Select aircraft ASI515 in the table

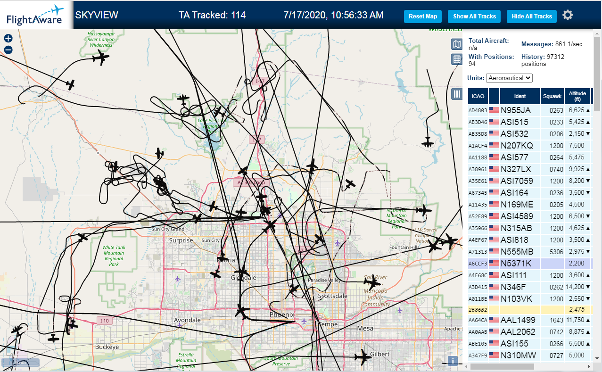coord(530,122)
